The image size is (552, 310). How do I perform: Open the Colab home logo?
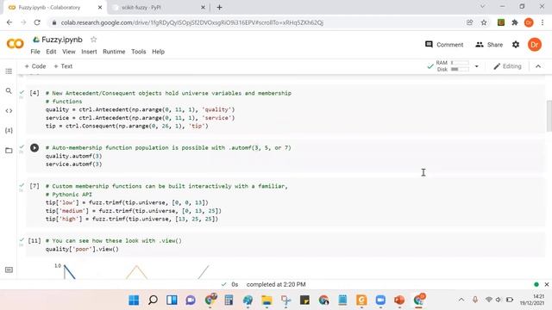pyautogui.click(x=16, y=44)
